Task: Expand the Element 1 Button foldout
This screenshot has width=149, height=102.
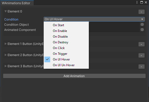Action: (5, 44)
